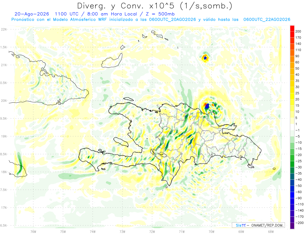Click the '35' colorbar value
This screenshot has width=304, height=235.
click(x=297, y=81)
